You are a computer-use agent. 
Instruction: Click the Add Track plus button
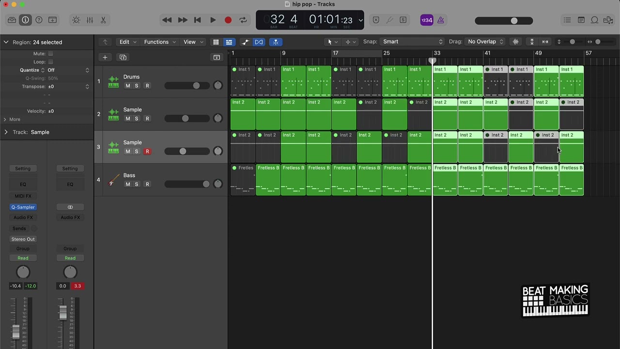105,57
